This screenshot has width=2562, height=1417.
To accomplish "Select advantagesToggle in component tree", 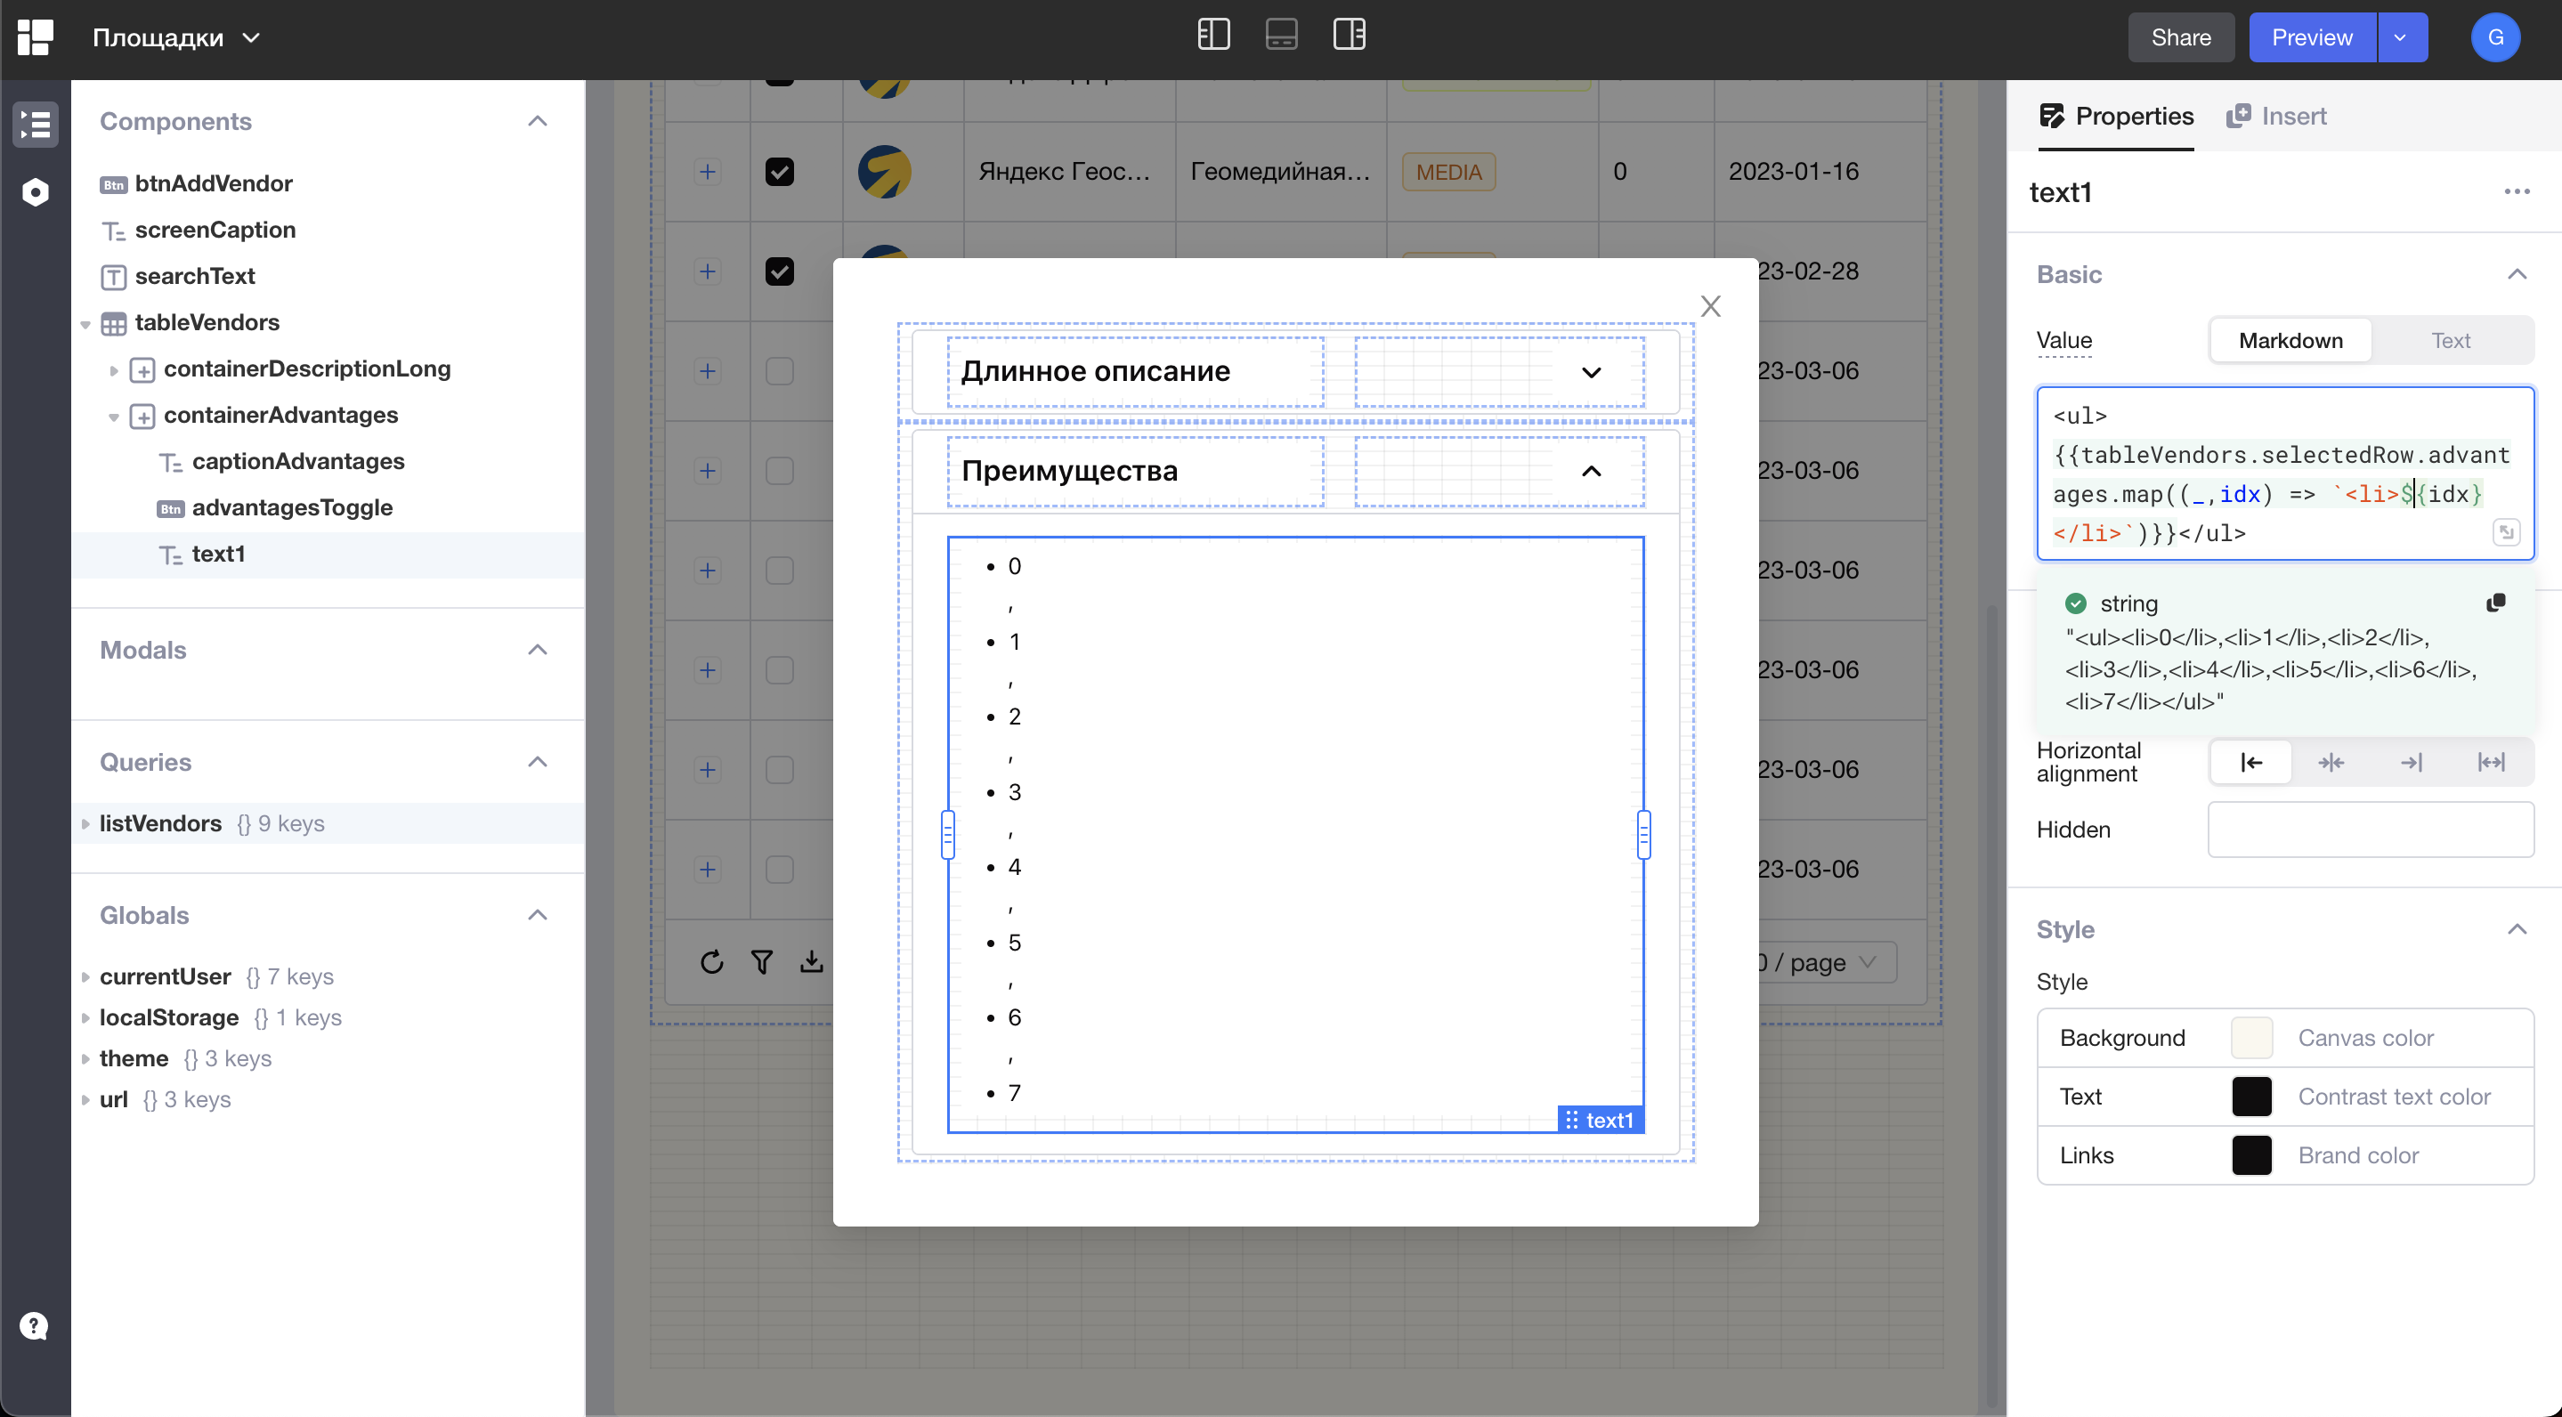I will click(x=292, y=507).
